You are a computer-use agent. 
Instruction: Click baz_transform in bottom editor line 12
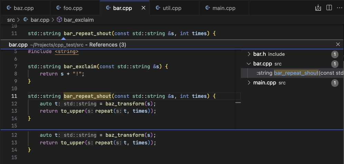click(x=125, y=135)
